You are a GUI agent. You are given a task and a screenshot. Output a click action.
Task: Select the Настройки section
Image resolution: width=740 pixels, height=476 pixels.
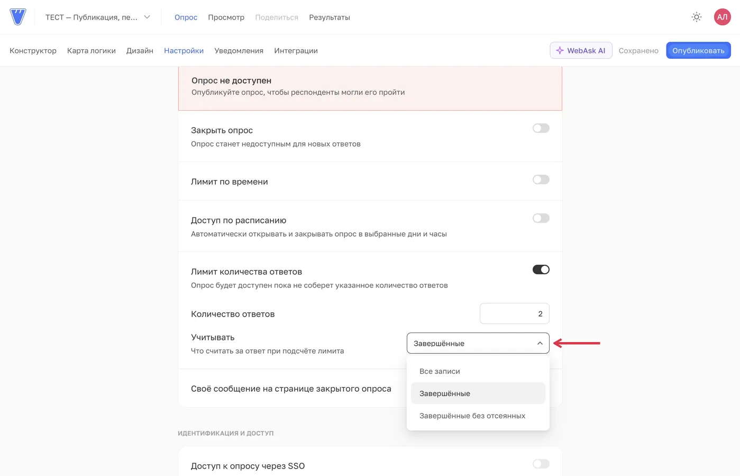[x=184, y=50]
